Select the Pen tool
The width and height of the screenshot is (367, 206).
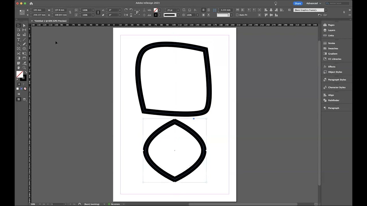point(19,44)
